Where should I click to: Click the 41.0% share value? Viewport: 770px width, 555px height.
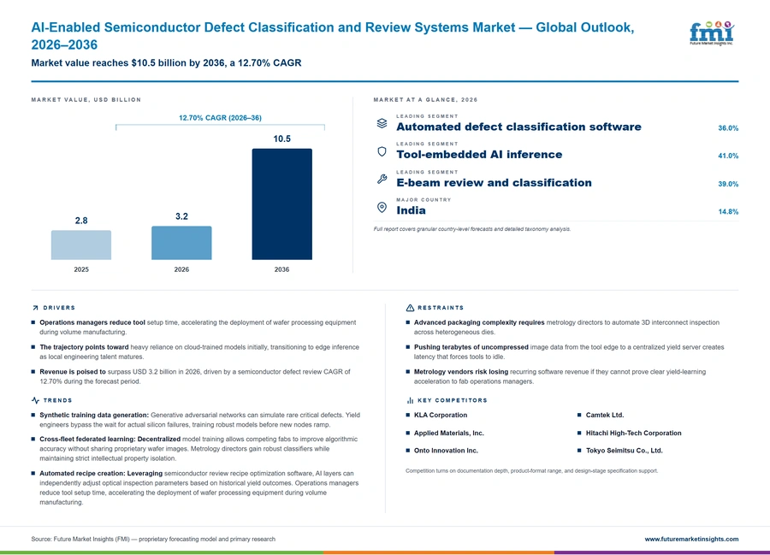tap(728, 156)
